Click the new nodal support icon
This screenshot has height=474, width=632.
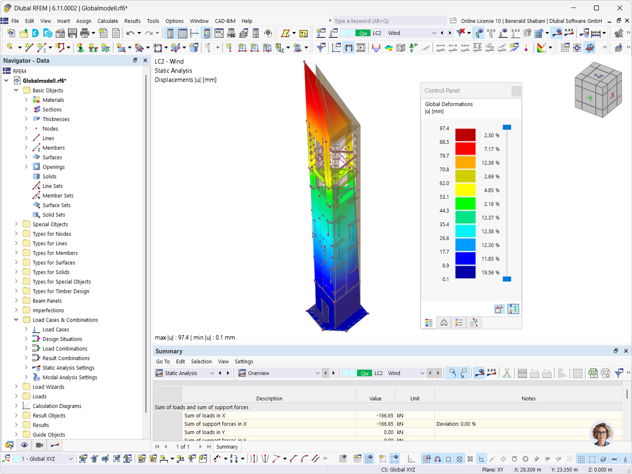click(x=81, y=47)
